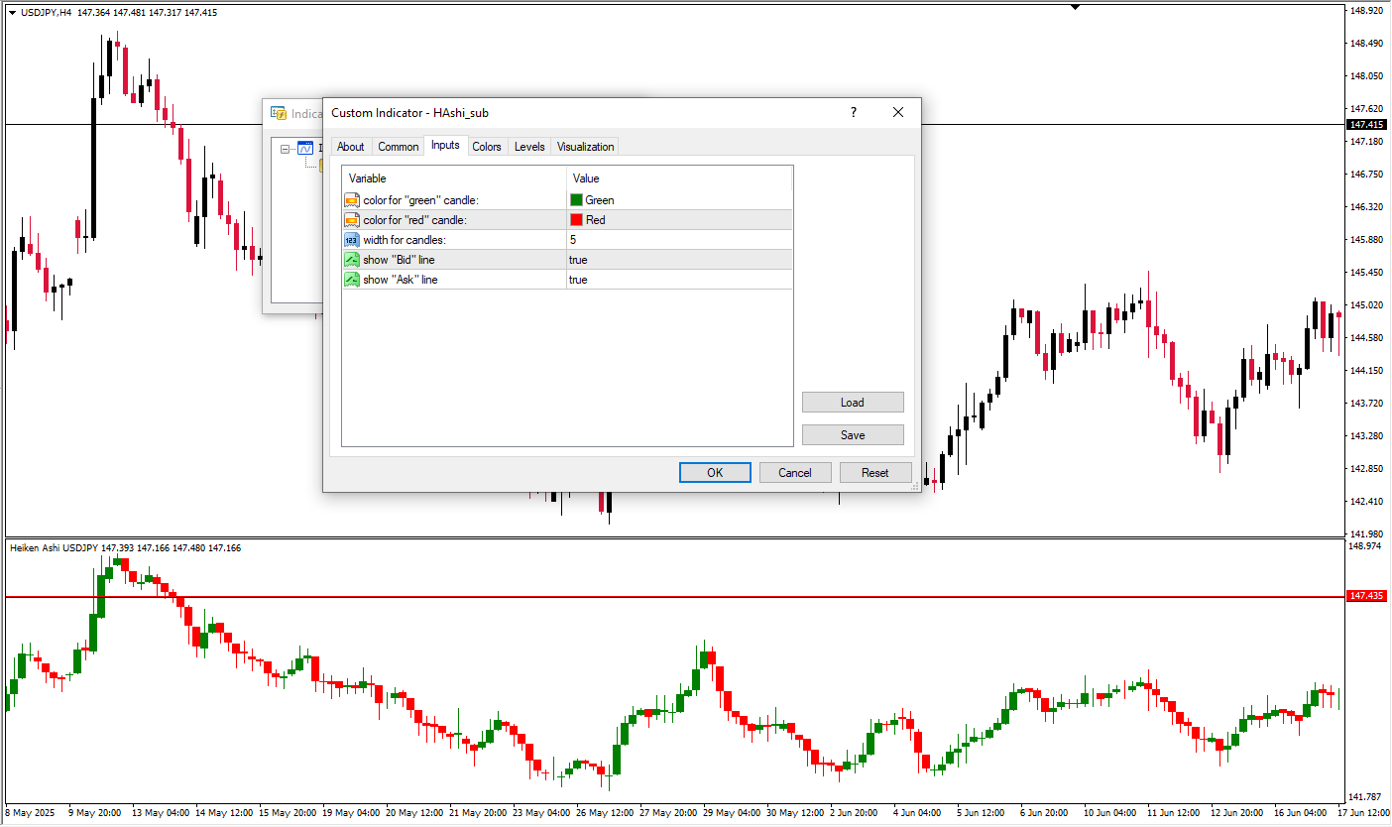
Task: Open the USDJPY,H4 chart dropdown arrow
Action: point(12,12)
